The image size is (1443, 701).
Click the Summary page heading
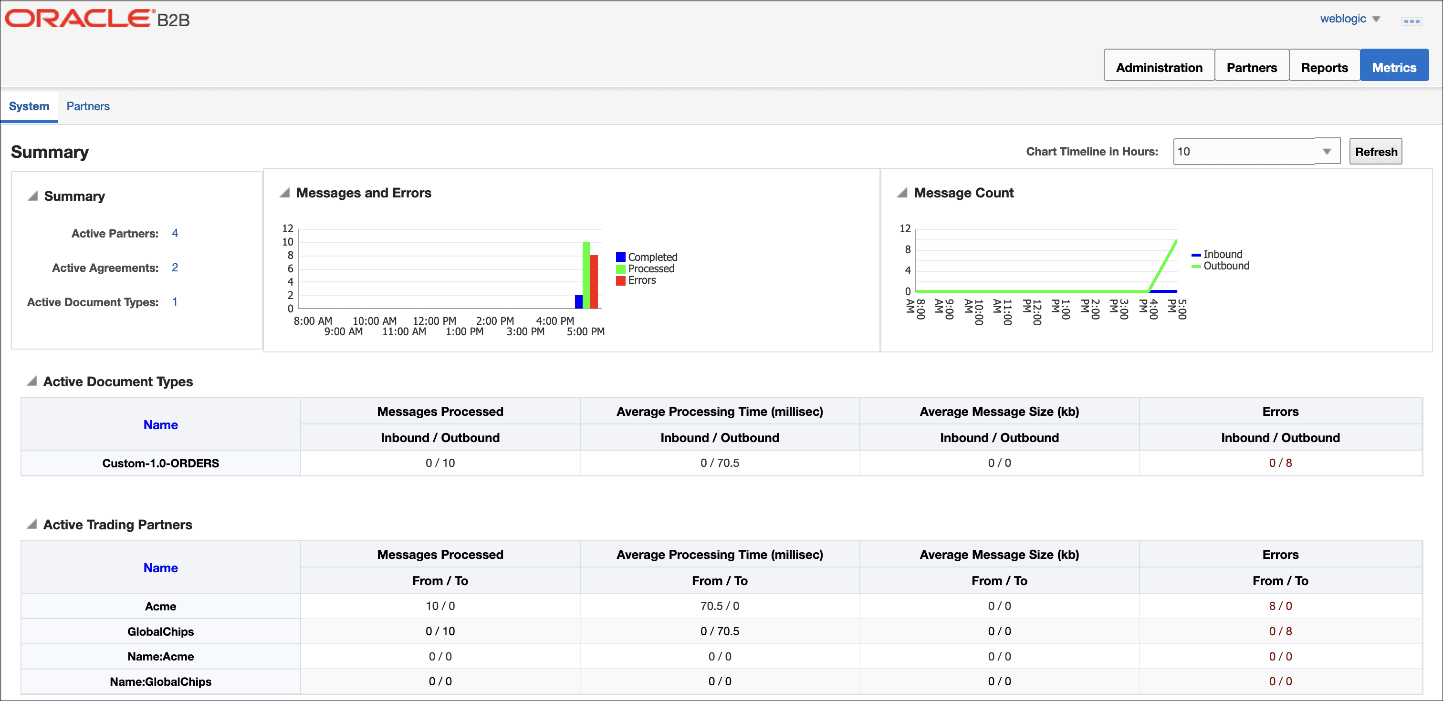click(x=50, y=152)
